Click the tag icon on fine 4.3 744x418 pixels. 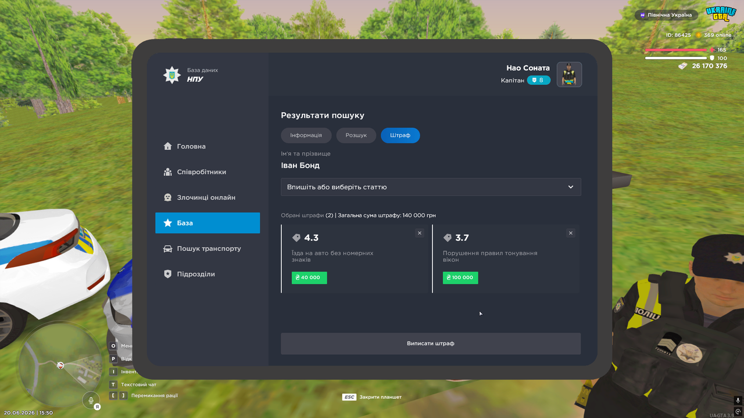pos(296,238)
